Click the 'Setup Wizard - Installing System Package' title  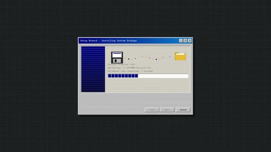108,41
